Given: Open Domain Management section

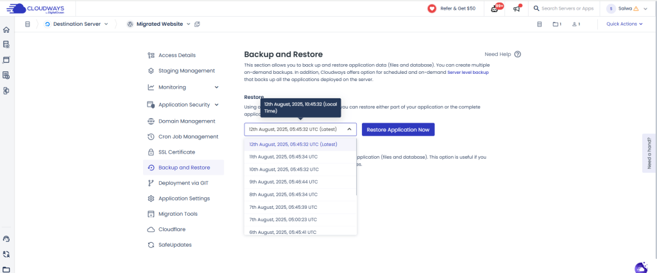Looking at the screenshot, I should 187,121.
